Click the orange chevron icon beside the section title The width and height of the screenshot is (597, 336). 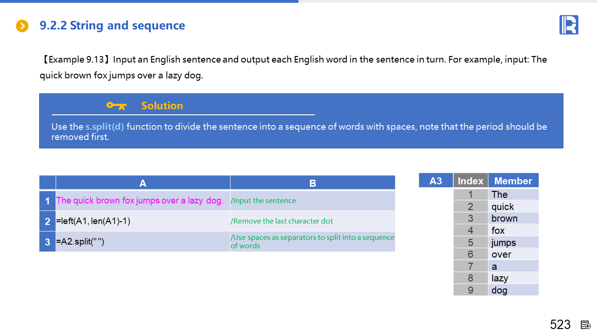[22, 26]
